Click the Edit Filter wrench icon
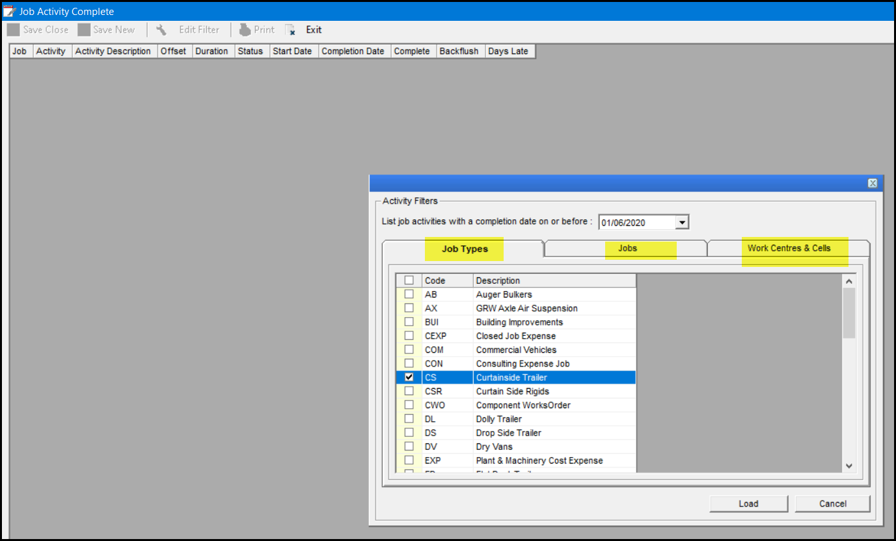This screenshot has width=896, height=541. pyautogui.click(x=161, y=30)
